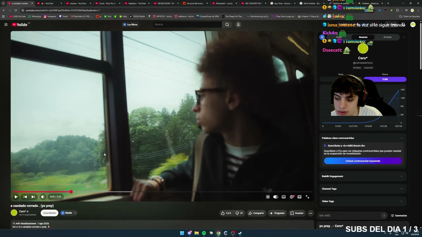Viewport: 422px width, 237px height.
Task: Focus the Ask vidIQ input field
Action: [x=349, y=216]
